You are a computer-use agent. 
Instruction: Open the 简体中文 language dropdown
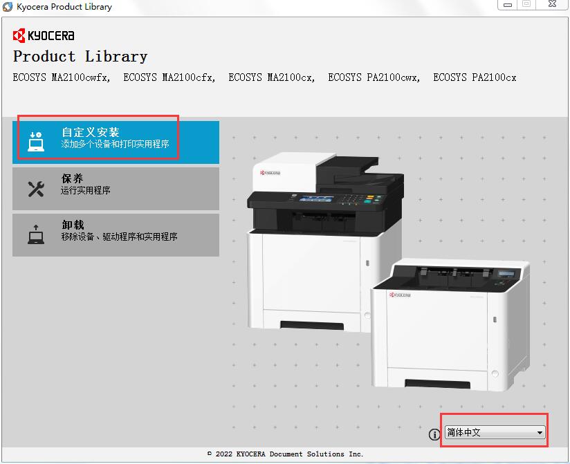coord(494,433)
